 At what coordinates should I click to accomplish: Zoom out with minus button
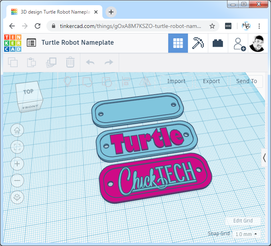coord(17,181)
